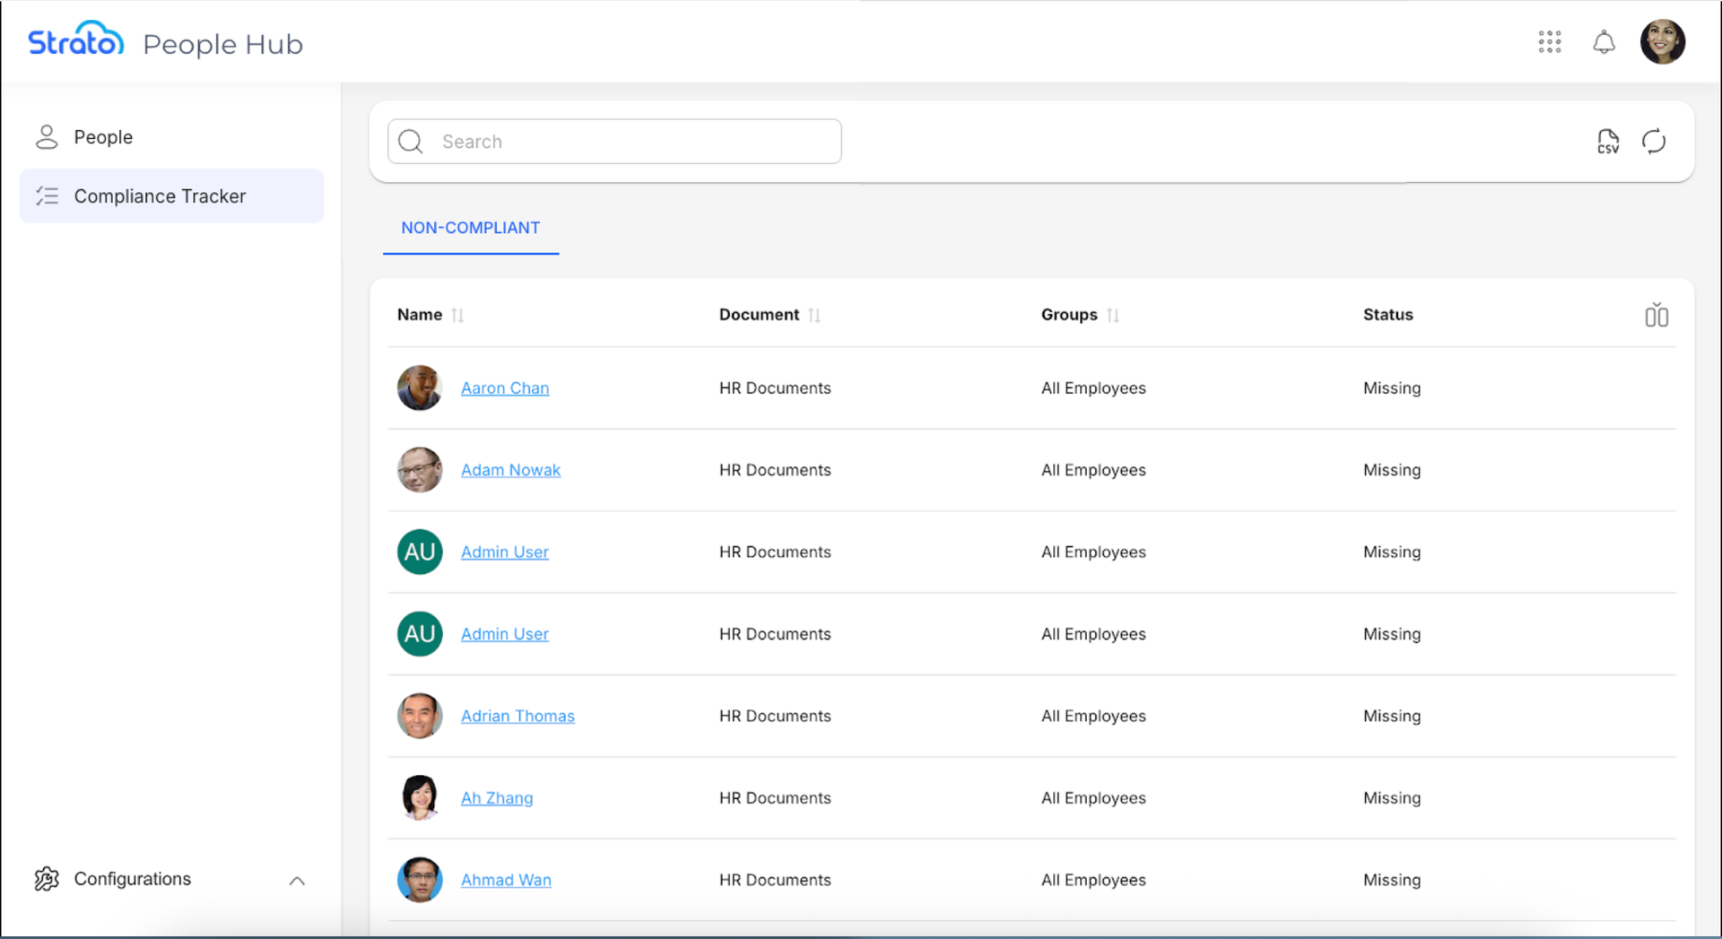Open the column chooser icon

pos(1656,315)
